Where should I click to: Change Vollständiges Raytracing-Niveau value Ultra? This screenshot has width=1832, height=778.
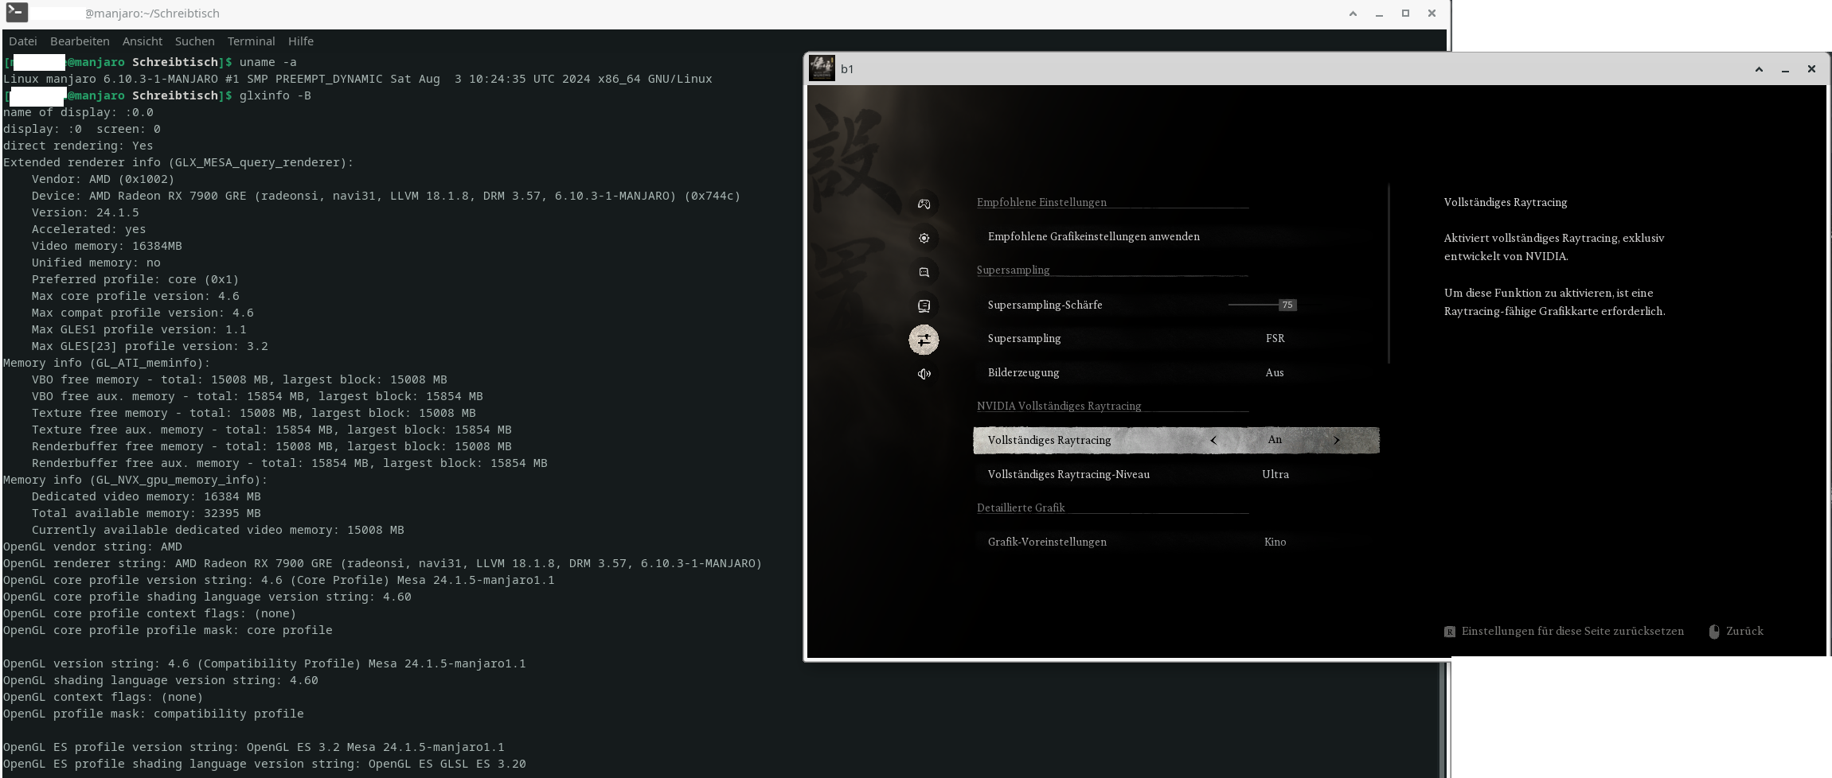click(1275, 474)
